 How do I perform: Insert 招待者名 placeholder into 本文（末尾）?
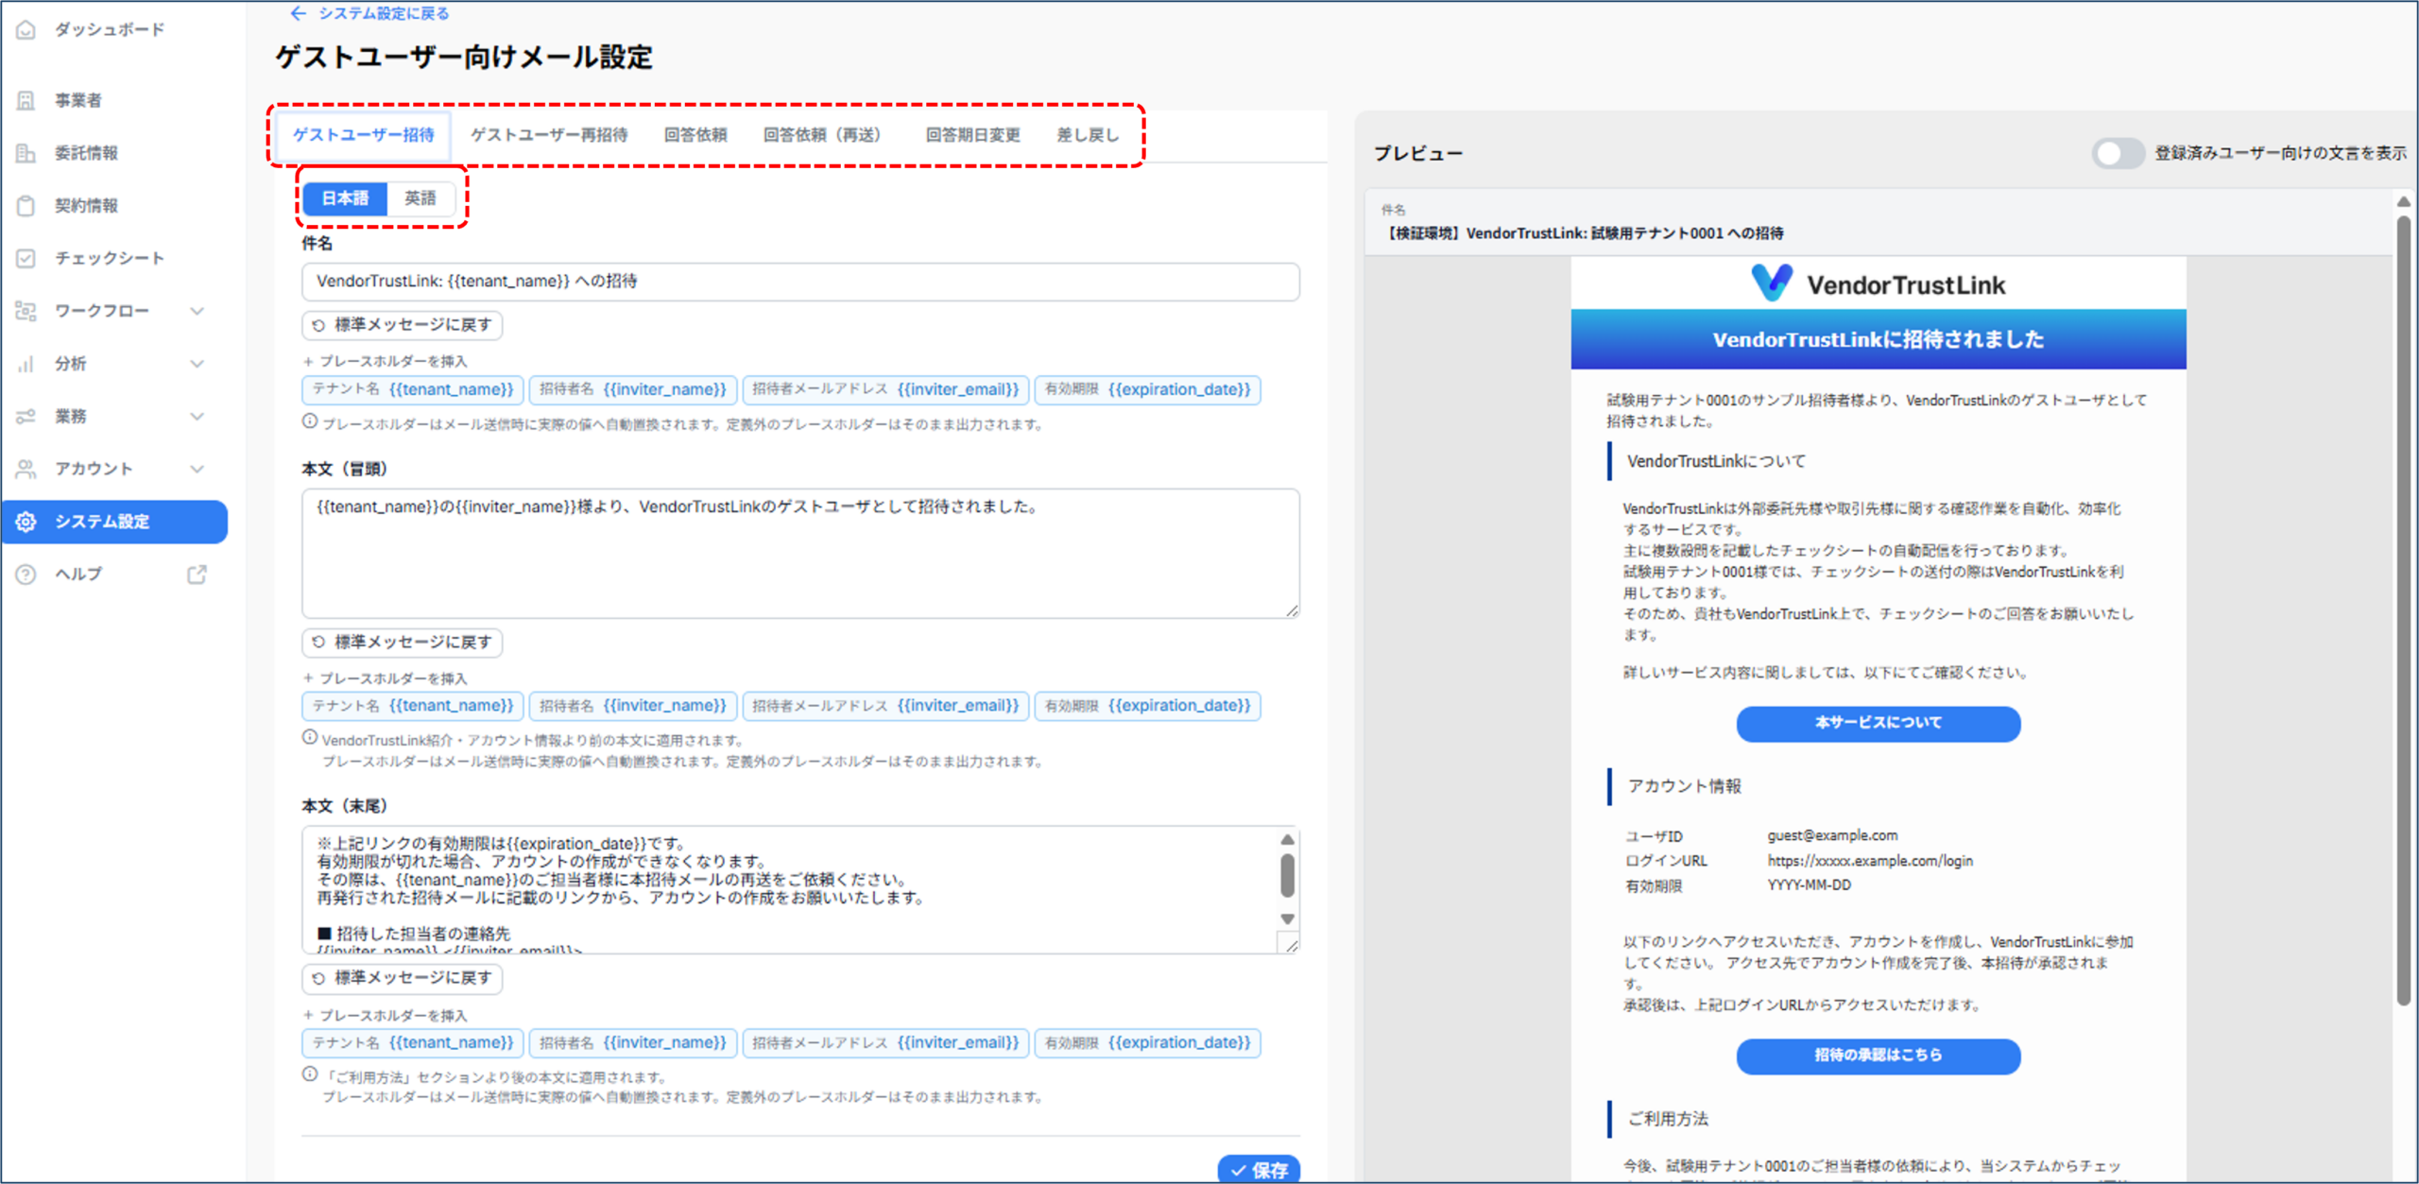pos(633,1043)
